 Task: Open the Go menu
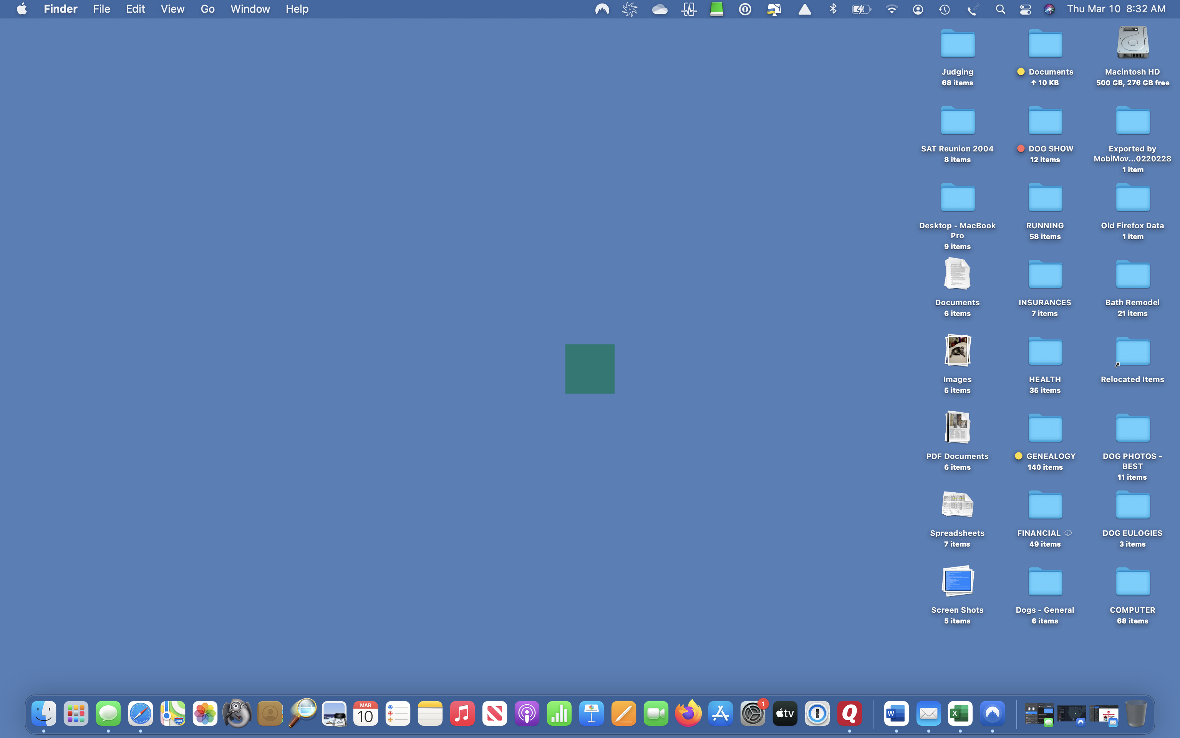click(x=207, y=9)
